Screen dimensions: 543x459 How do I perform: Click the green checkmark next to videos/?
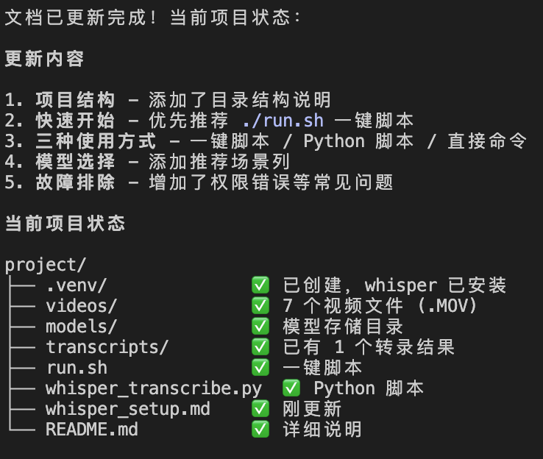(260, 305)
